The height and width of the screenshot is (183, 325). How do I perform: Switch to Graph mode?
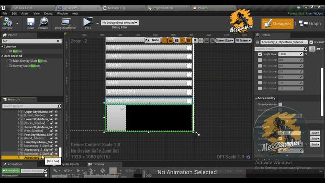[310, 24]
